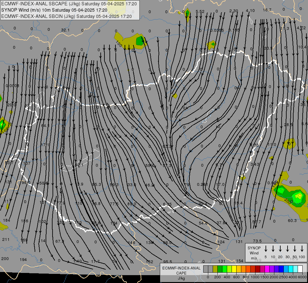
Task: Select the 0.105 grid value
Action: [x=234, y=30]
